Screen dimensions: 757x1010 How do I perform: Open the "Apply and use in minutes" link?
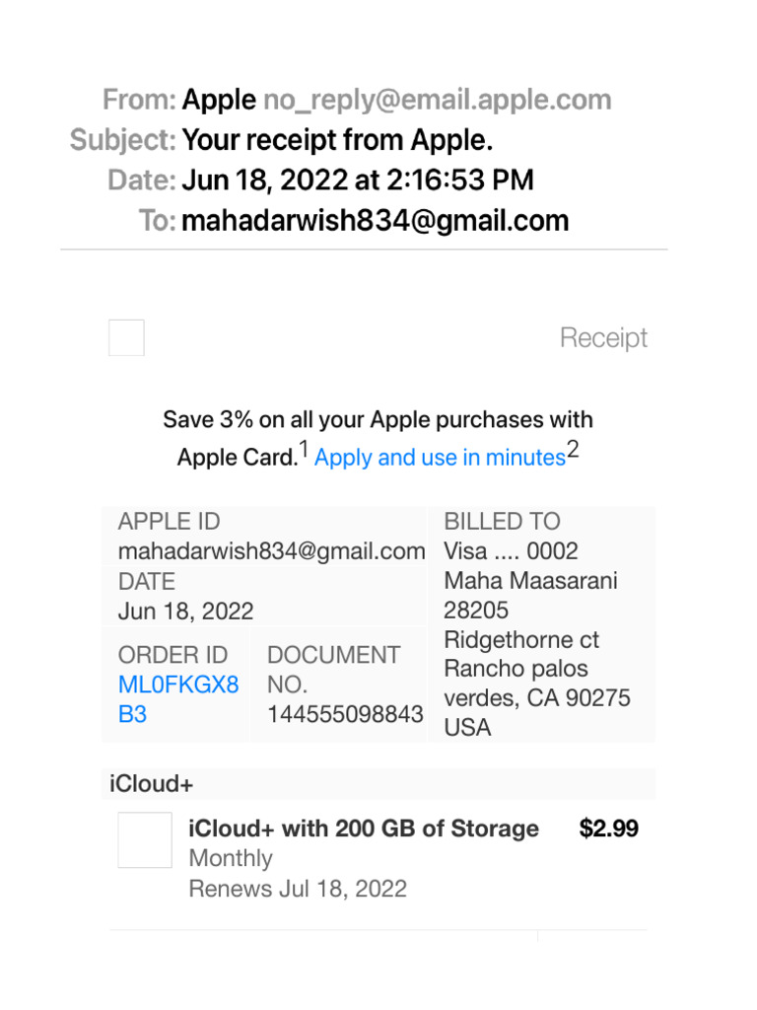coord(440,458)
